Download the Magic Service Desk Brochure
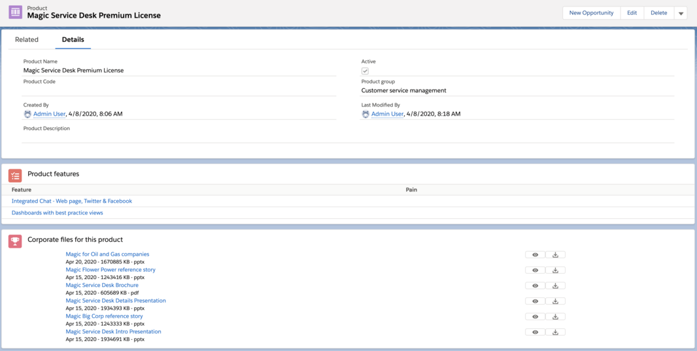The width and height of the screenshot is (697, 351). click(x=555, y=286)
